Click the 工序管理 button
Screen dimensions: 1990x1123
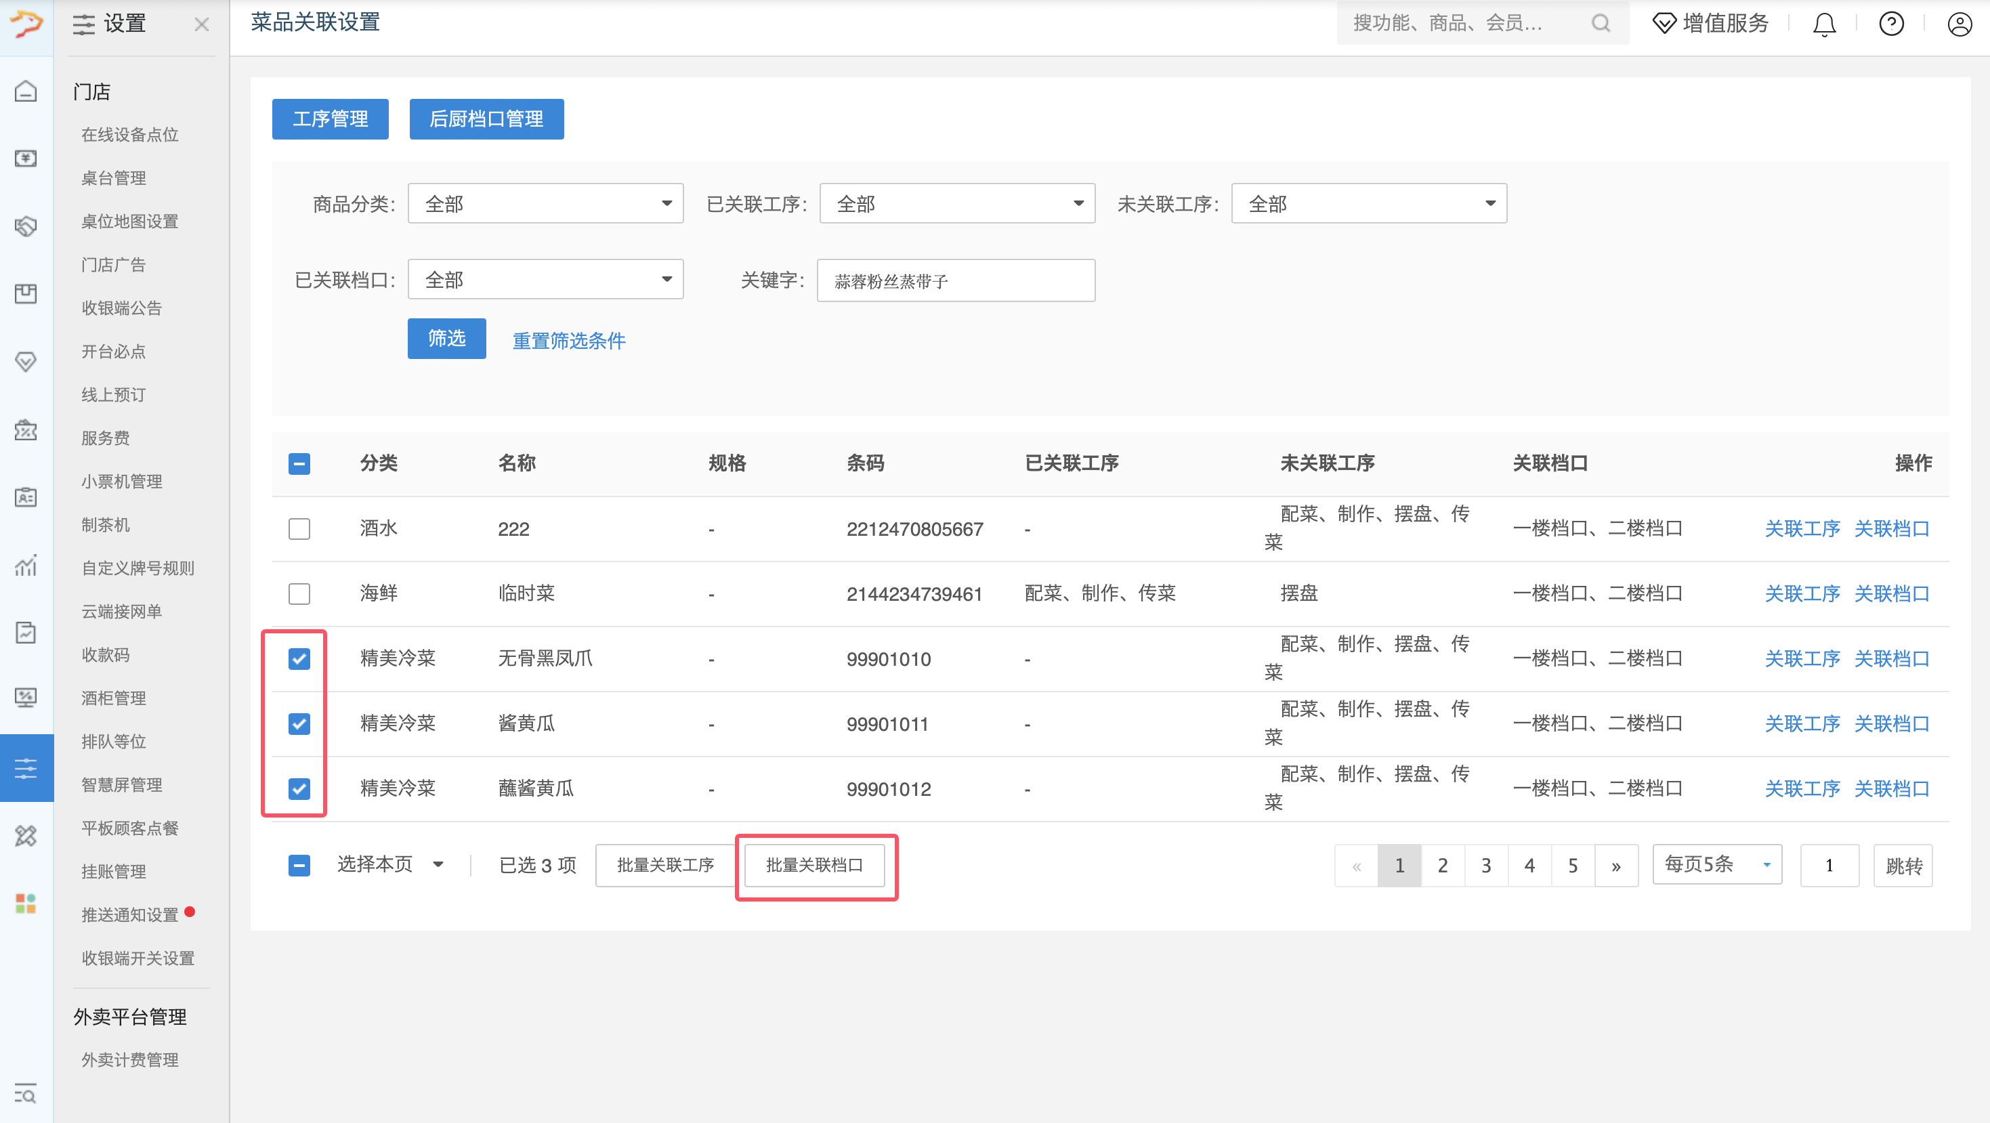tap(330, 119)
